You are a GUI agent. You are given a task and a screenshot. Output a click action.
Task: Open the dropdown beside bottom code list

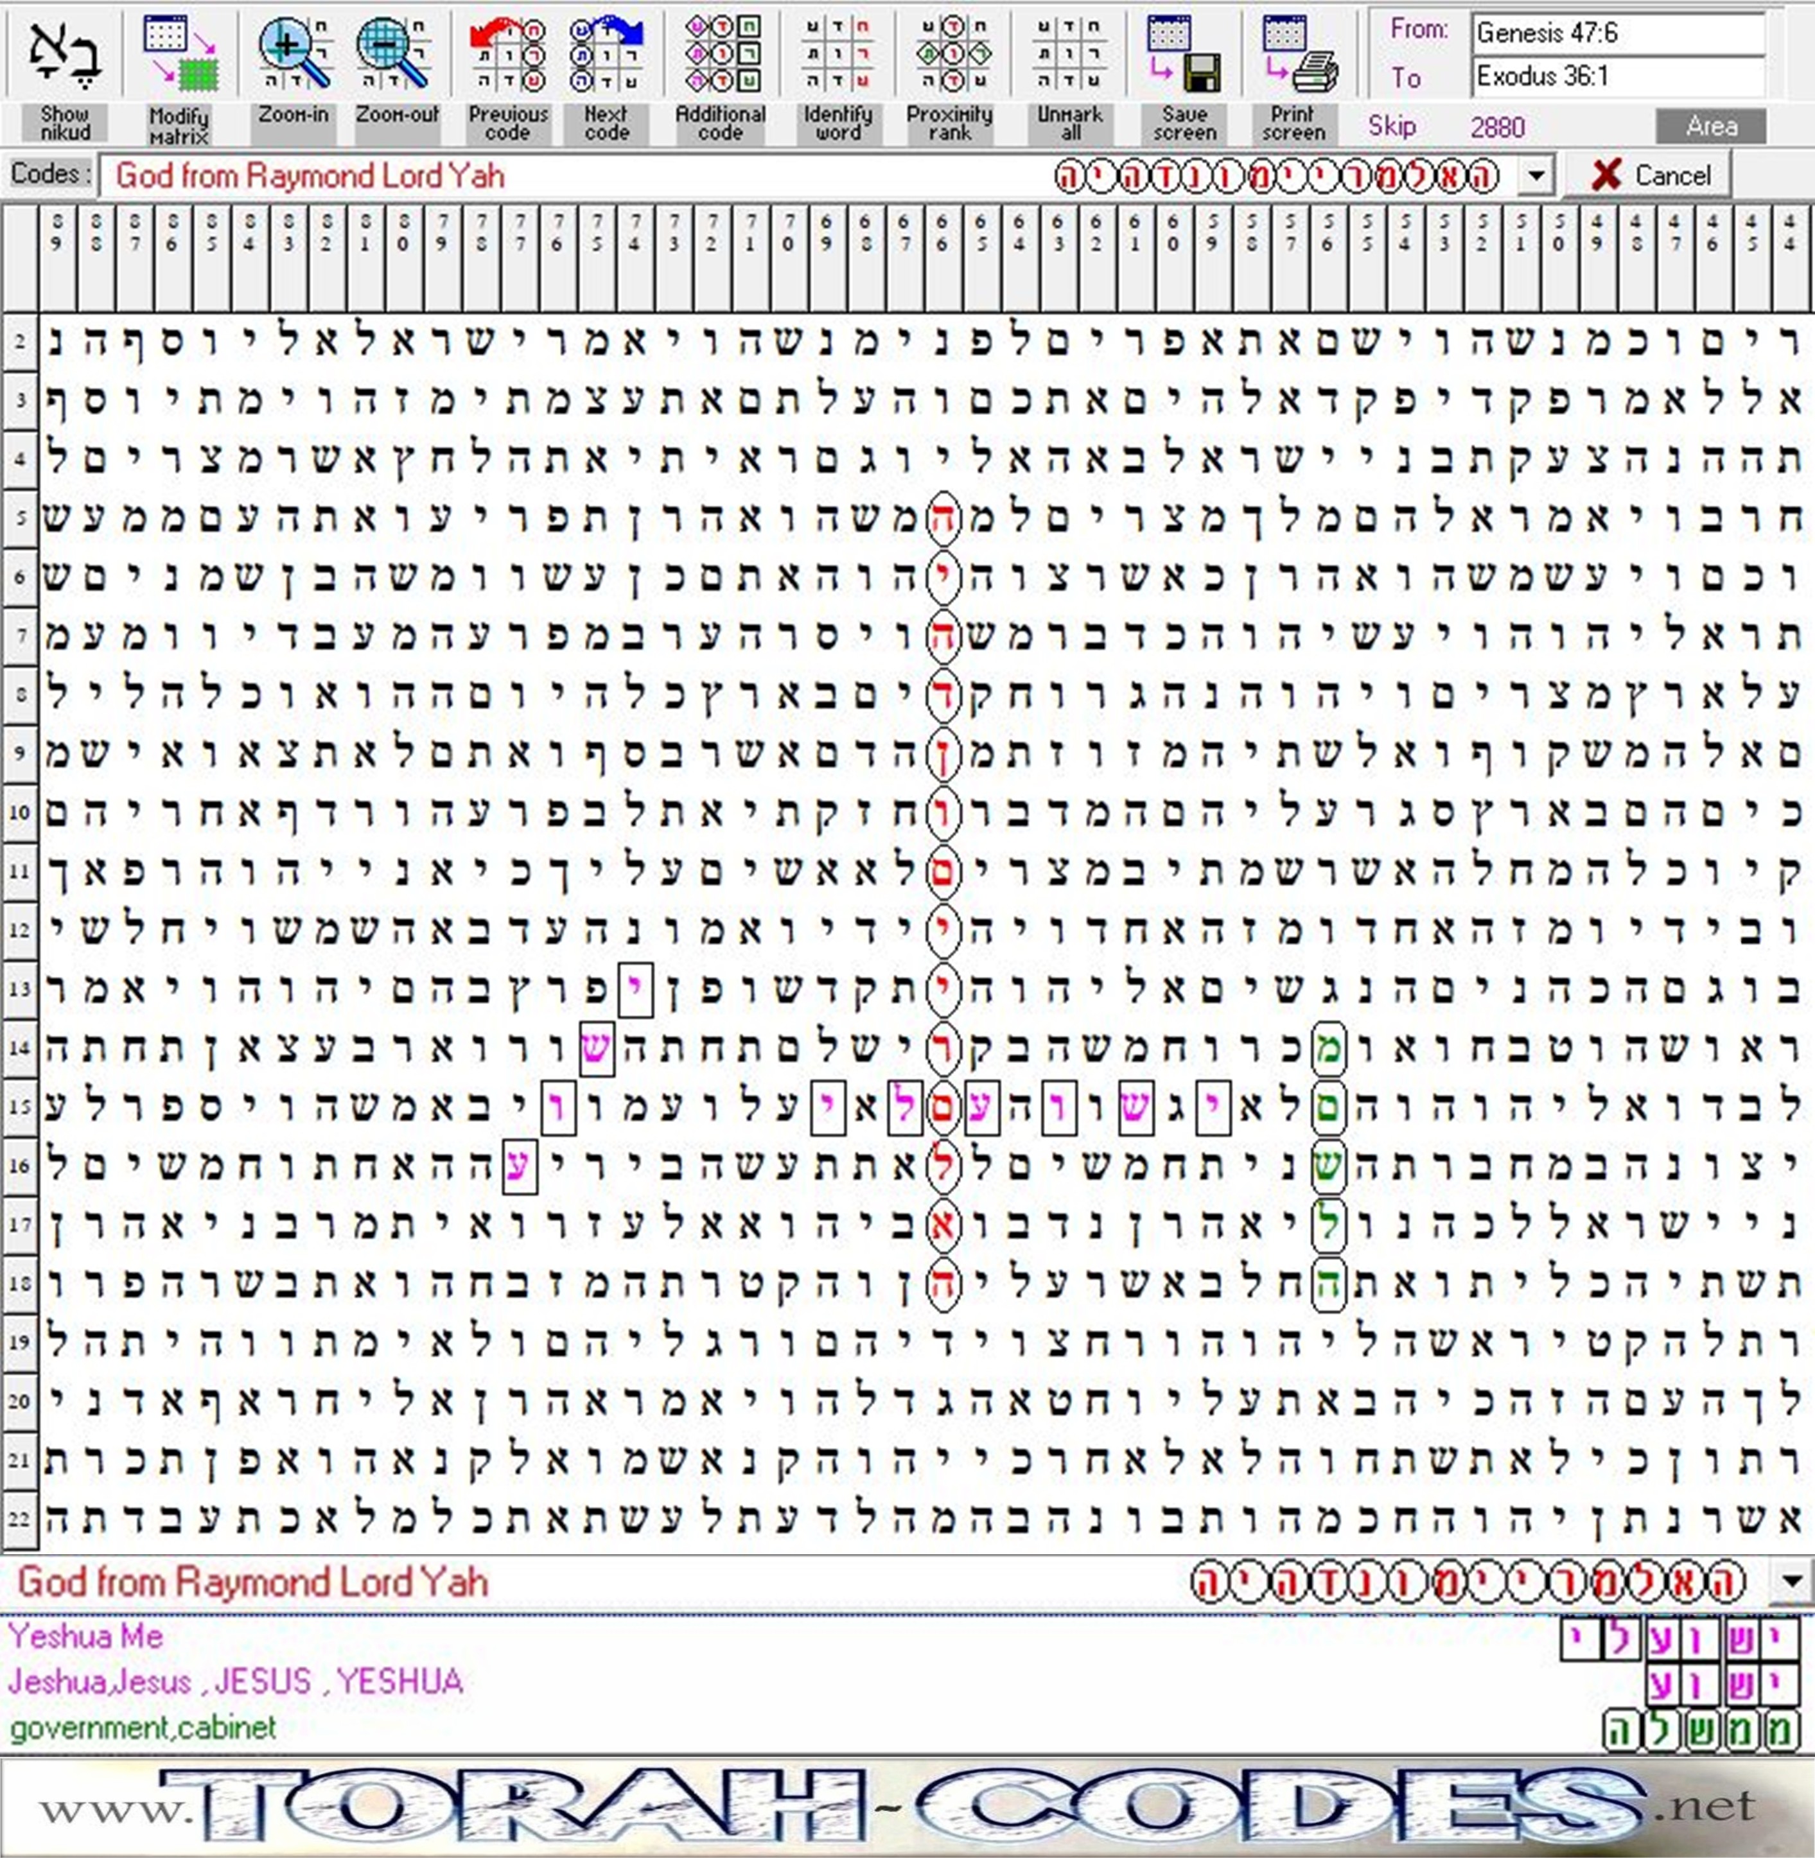pyautogui.click(x=1791, y=1582)
